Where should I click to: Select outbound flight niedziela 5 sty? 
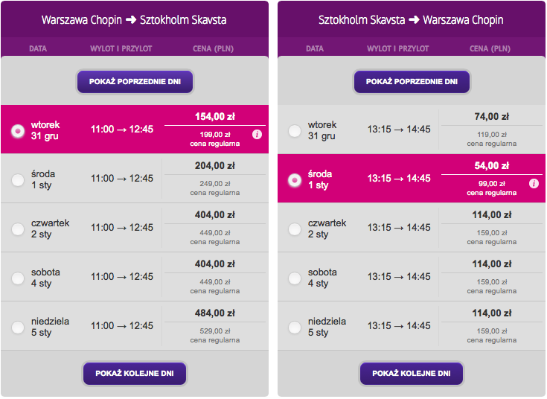tap(18, 328)
